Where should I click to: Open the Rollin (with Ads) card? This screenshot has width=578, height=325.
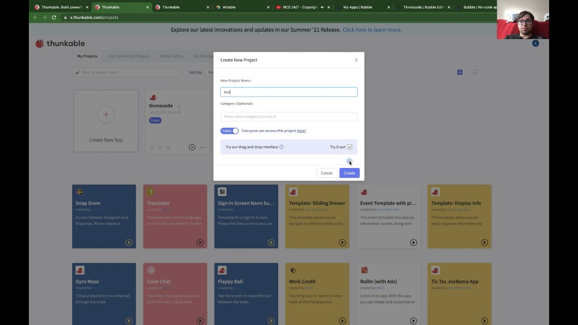coord(388,294)
